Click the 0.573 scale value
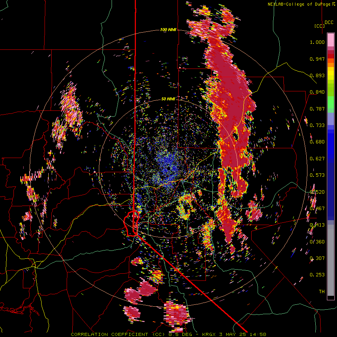 [x=317, y=175]
